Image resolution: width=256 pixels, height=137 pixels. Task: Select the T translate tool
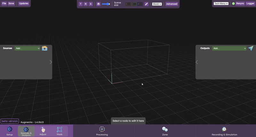tap(81, 4)
